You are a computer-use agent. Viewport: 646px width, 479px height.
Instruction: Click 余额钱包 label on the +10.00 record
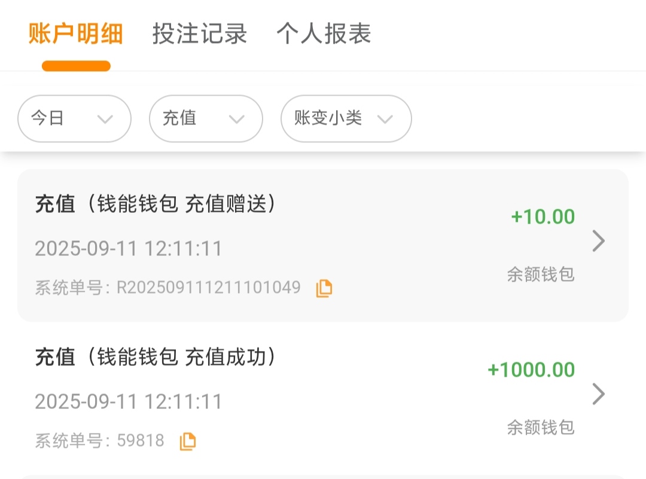[x=541, y=274]
